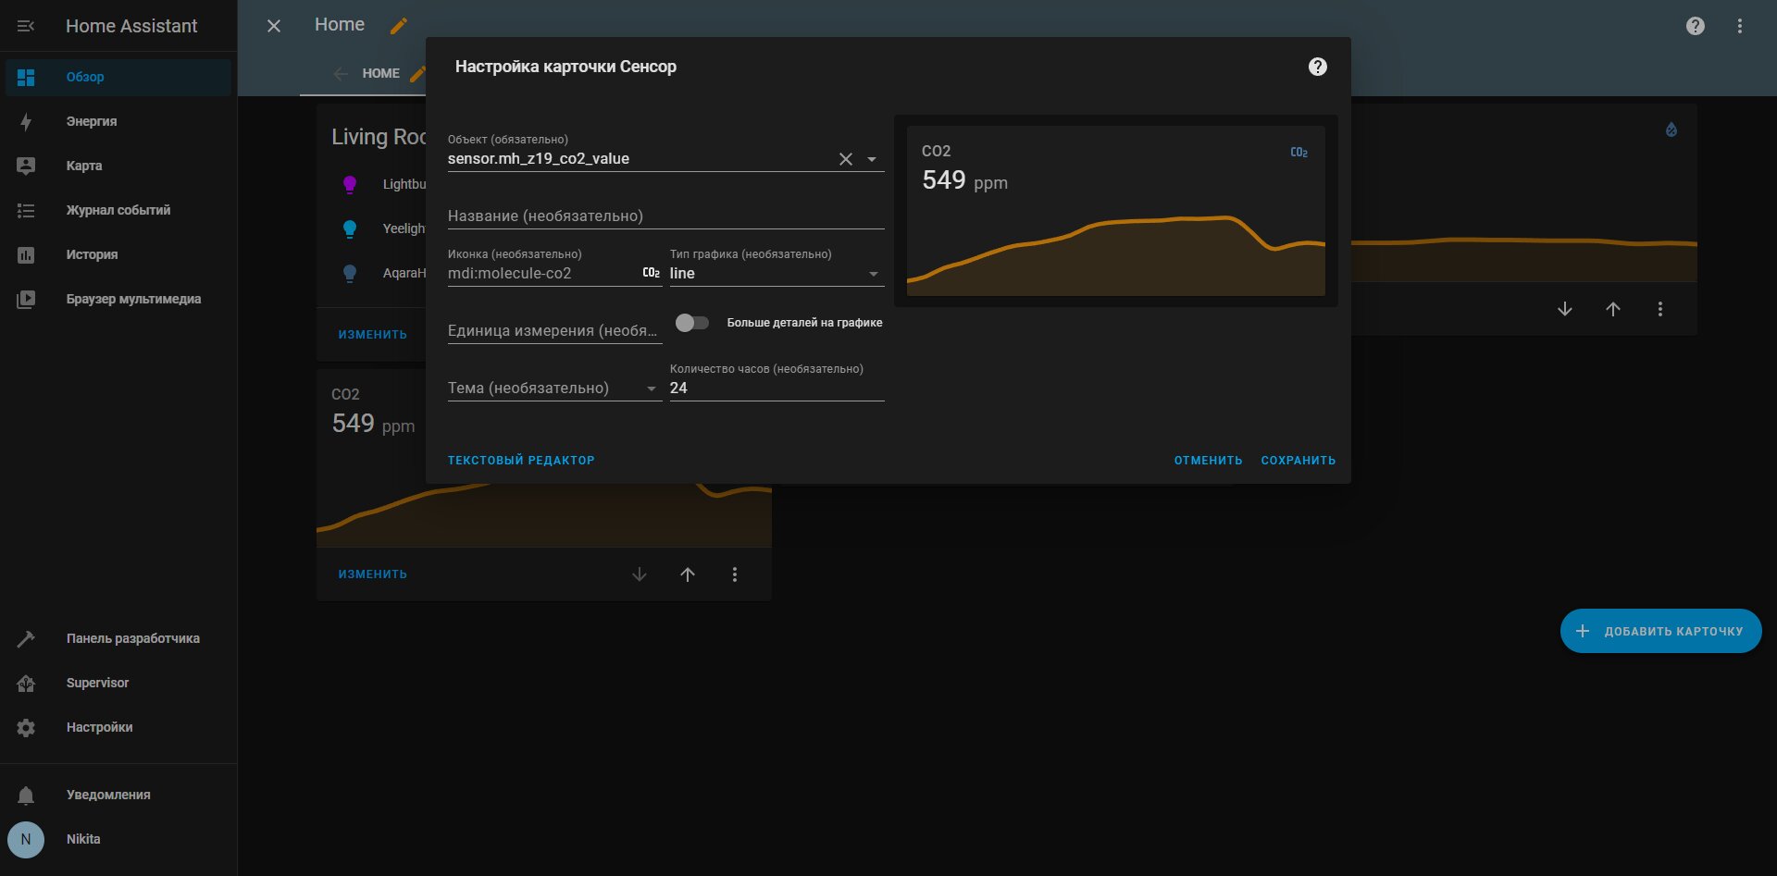1777x876 pixels.
Task: Open Панель разработчика tools
Action: coord(118,638)
